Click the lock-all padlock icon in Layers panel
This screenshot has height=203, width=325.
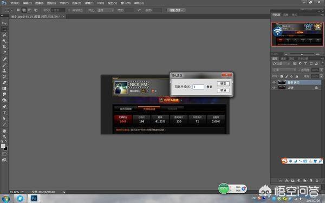pyautogui.click(x=297, y=76)
